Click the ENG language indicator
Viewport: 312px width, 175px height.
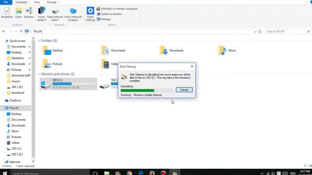click(x=292, y=174)
